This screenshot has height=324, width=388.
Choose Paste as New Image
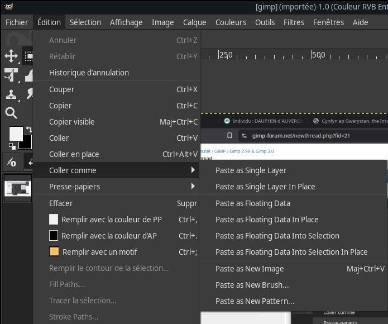250,269
